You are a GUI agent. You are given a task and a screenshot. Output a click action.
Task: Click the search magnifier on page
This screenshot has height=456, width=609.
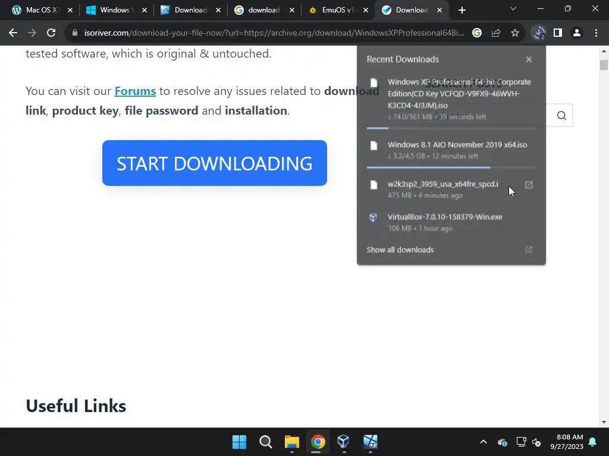click(x=561, y=116)
